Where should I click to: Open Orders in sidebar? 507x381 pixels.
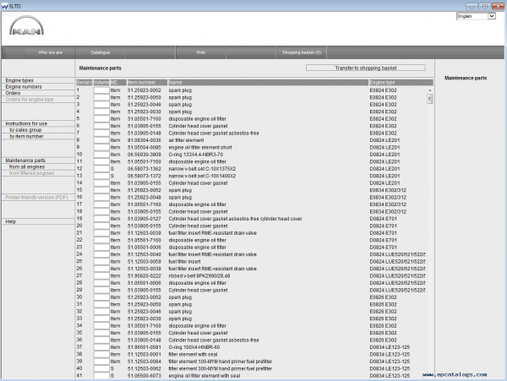tap(13, 93)
